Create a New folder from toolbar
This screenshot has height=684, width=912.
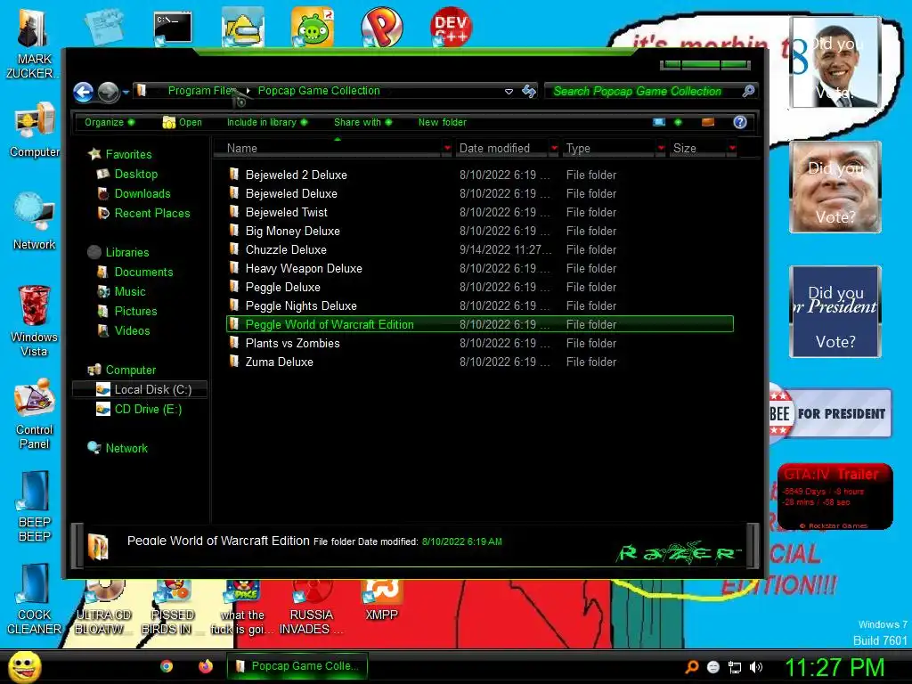point(442,122)
